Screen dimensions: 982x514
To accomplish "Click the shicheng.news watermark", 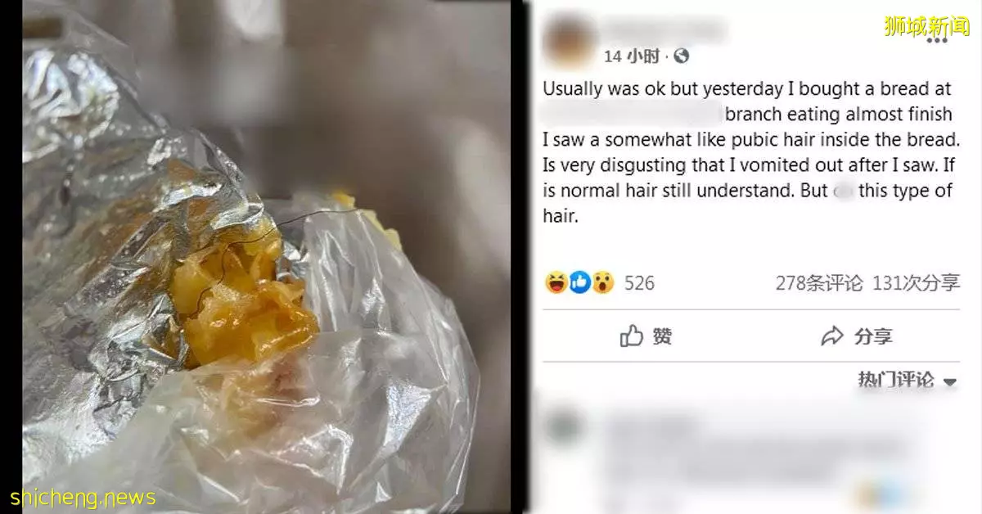I will (x=83, y=498).
